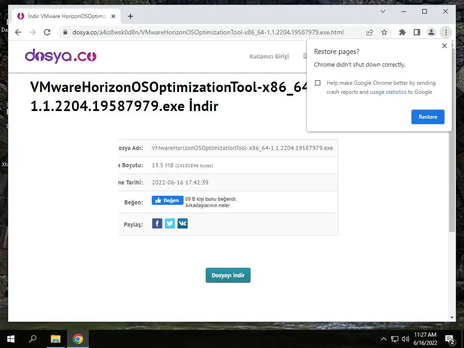Image resolution: width=464 pixels, height=348 pixels.
Task: Show hidden system tray icons
Action: (383, 339)
